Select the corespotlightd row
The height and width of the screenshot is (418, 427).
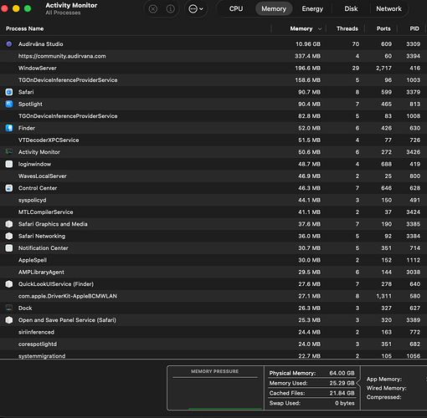[x=213, y=344]
